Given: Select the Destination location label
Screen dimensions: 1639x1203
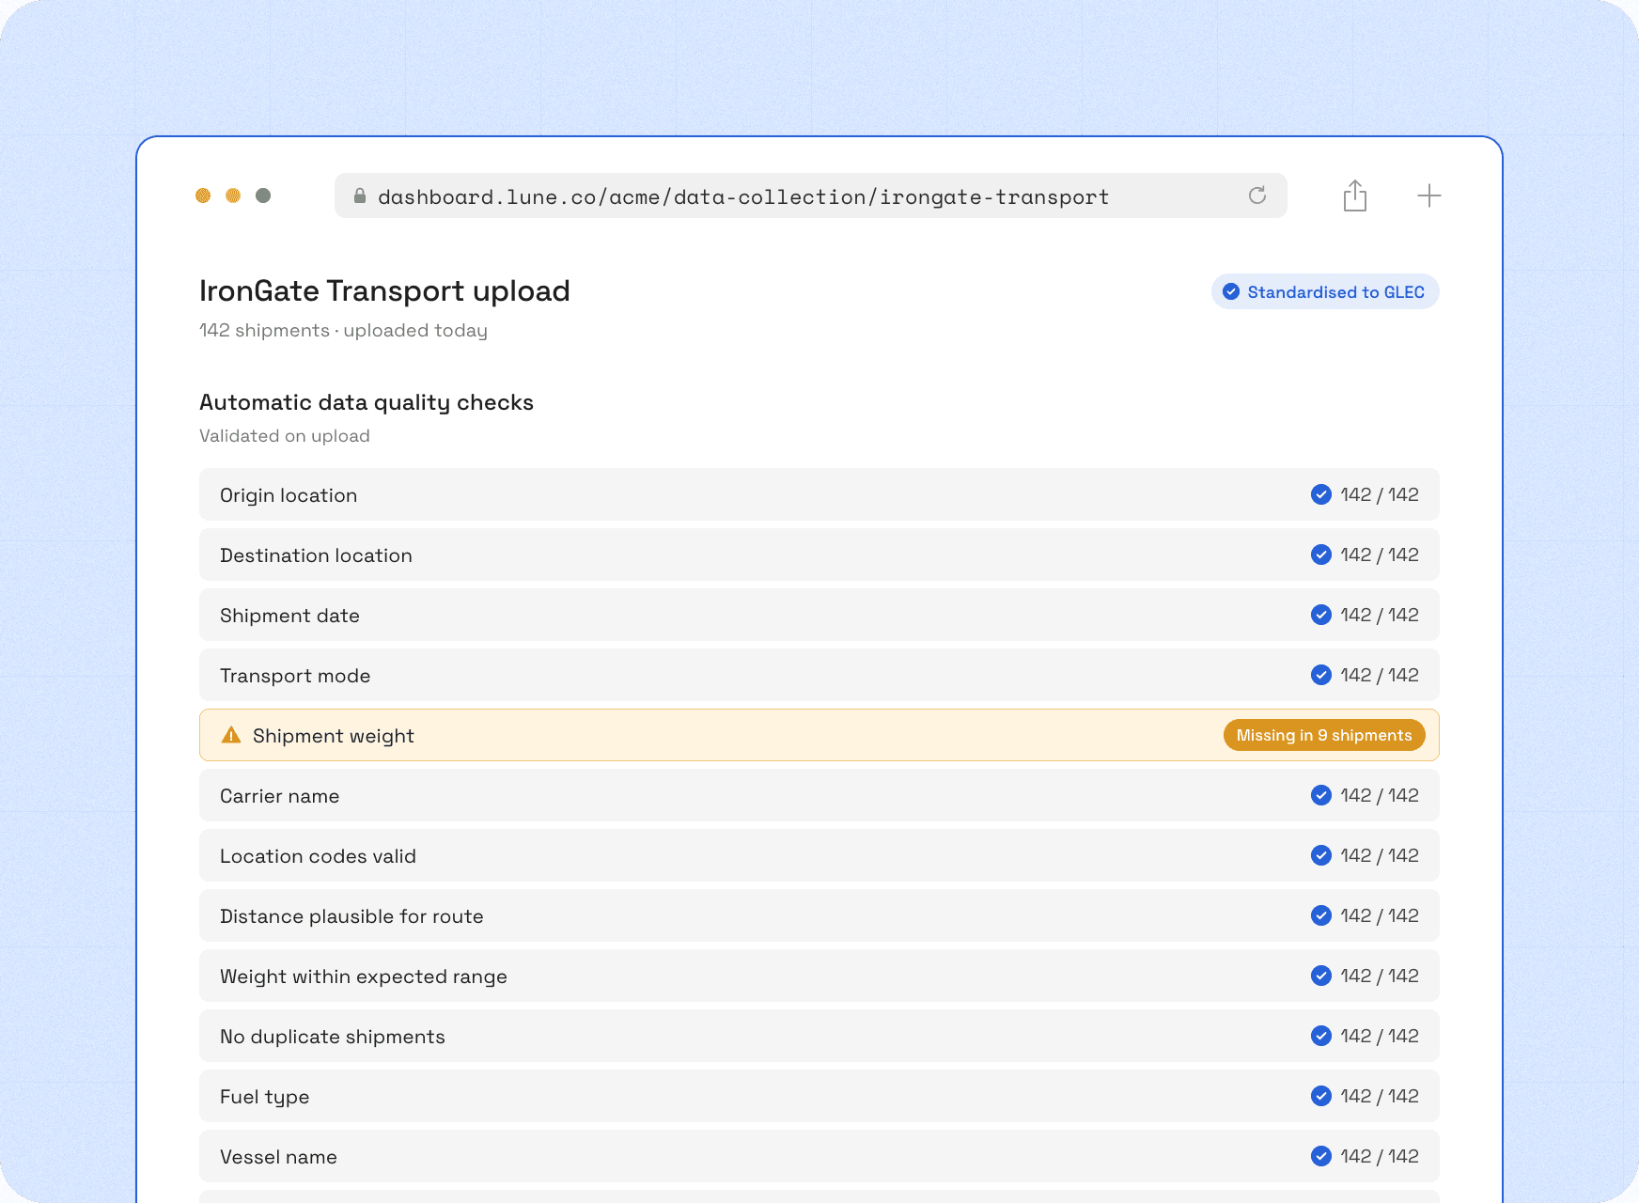Looking at the screenshot, I should tap(316, 555).
